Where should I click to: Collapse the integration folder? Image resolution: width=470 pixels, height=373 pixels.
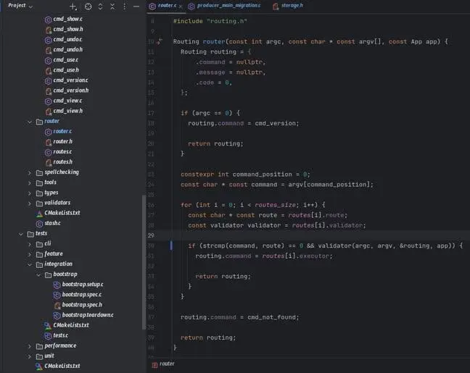tap(30, 264)
